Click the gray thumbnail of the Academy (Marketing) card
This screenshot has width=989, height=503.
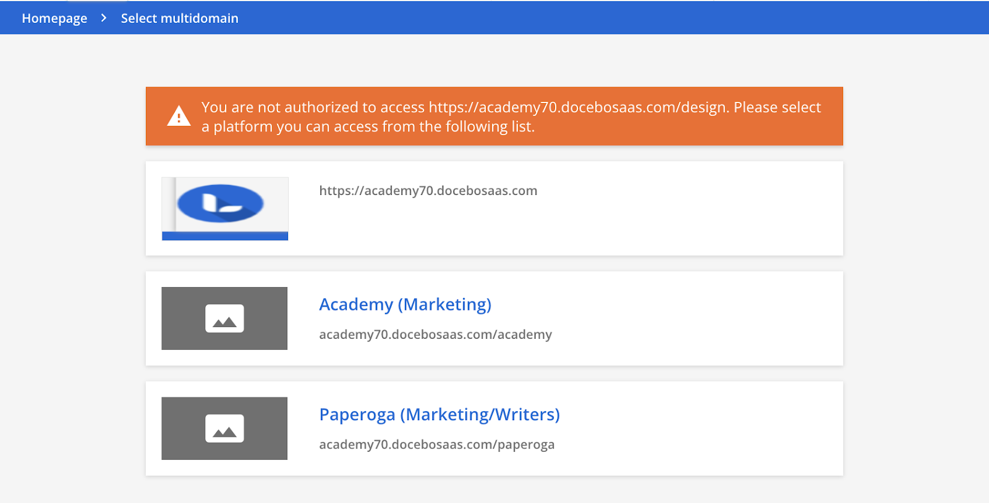tap(224, 318)
